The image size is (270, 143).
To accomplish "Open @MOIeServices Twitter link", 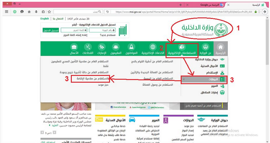I will pyautogui.click(x=156, y=107).
